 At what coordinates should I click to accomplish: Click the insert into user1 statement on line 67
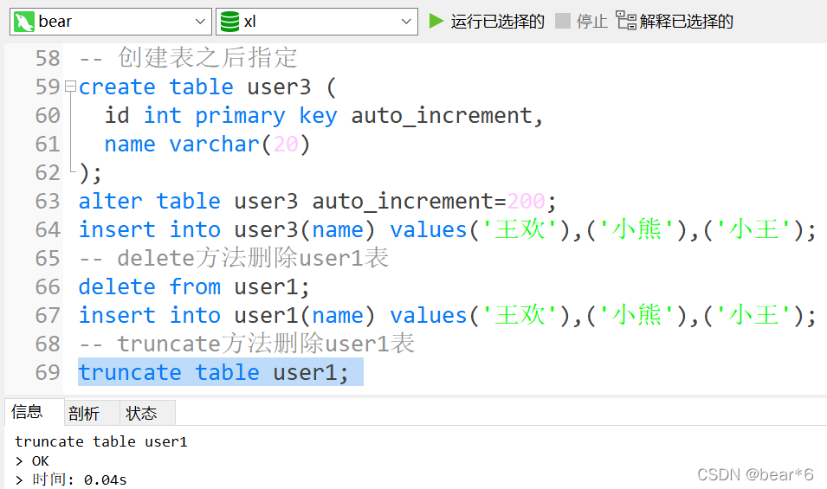[447, 316]
